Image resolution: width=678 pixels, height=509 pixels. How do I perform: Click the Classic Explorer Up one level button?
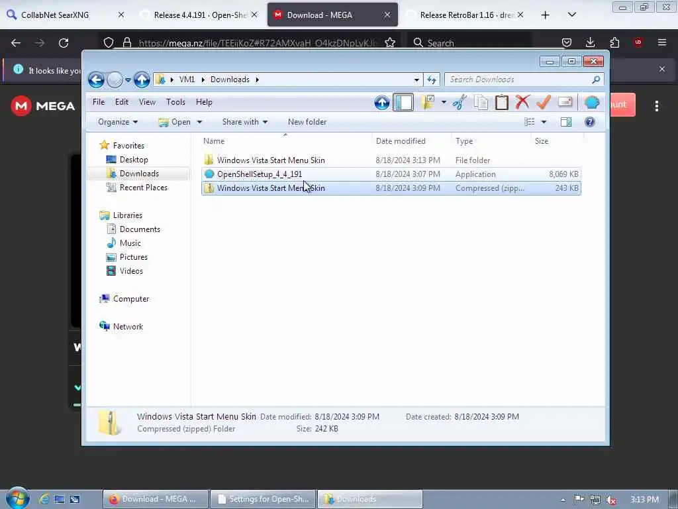[381, 103]
